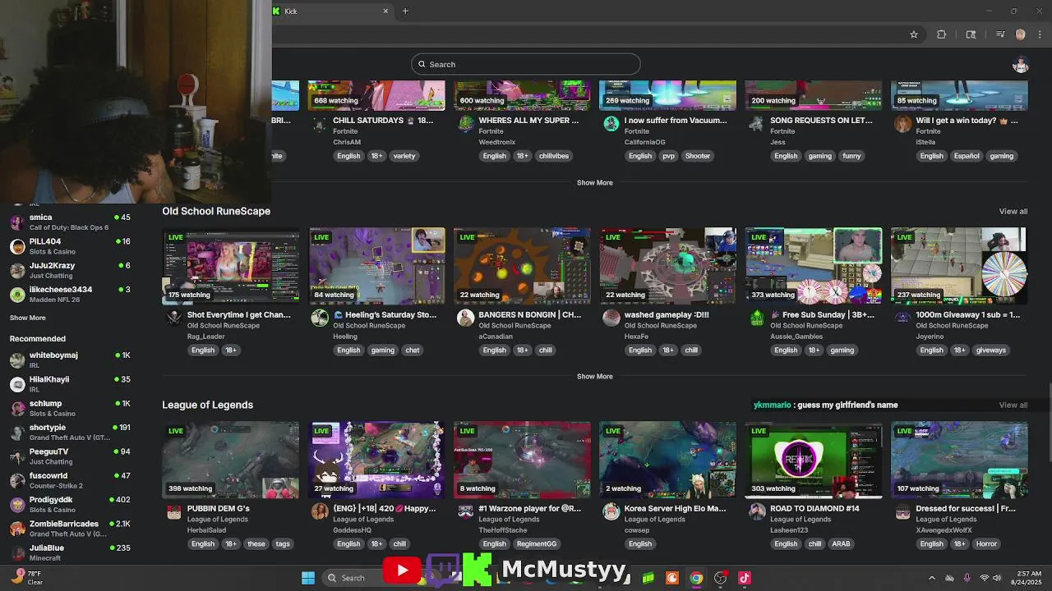Open the Windows Start menu
1052x591 pixels.
[x=308, y=578]
